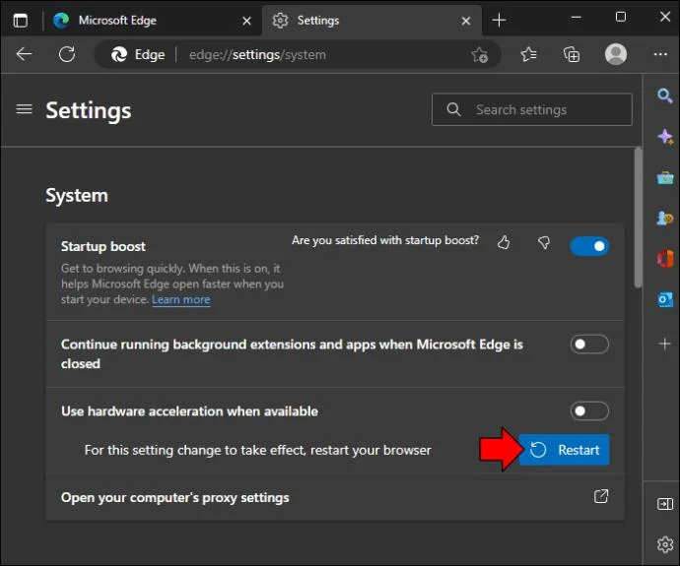
Task: Click the Learn more link
Action: (x=181, y=299)
